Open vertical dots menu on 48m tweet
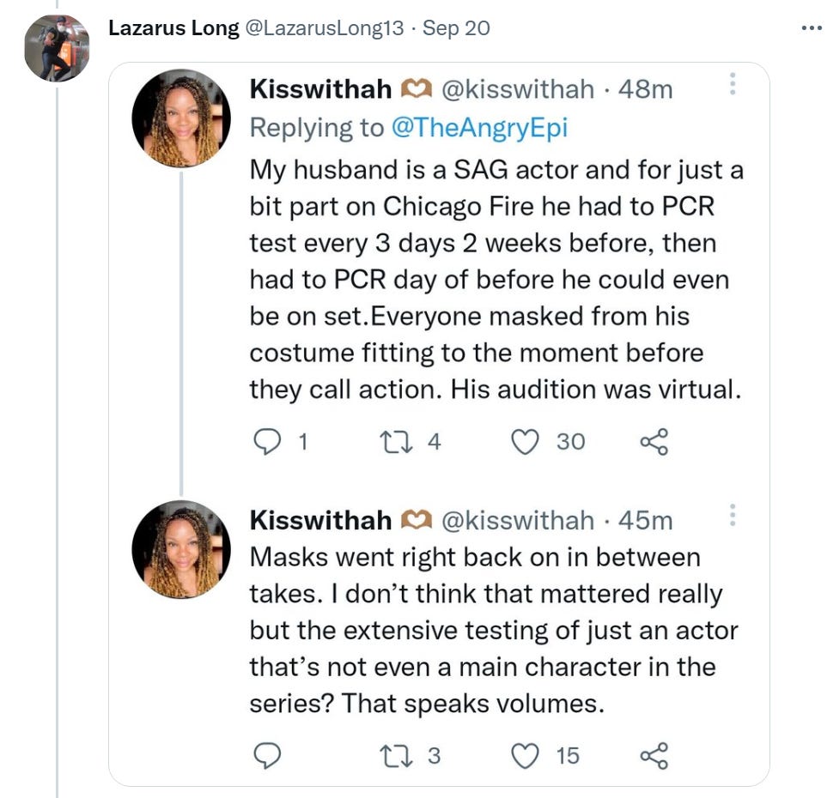827x798 pixels. pos(732,85)
